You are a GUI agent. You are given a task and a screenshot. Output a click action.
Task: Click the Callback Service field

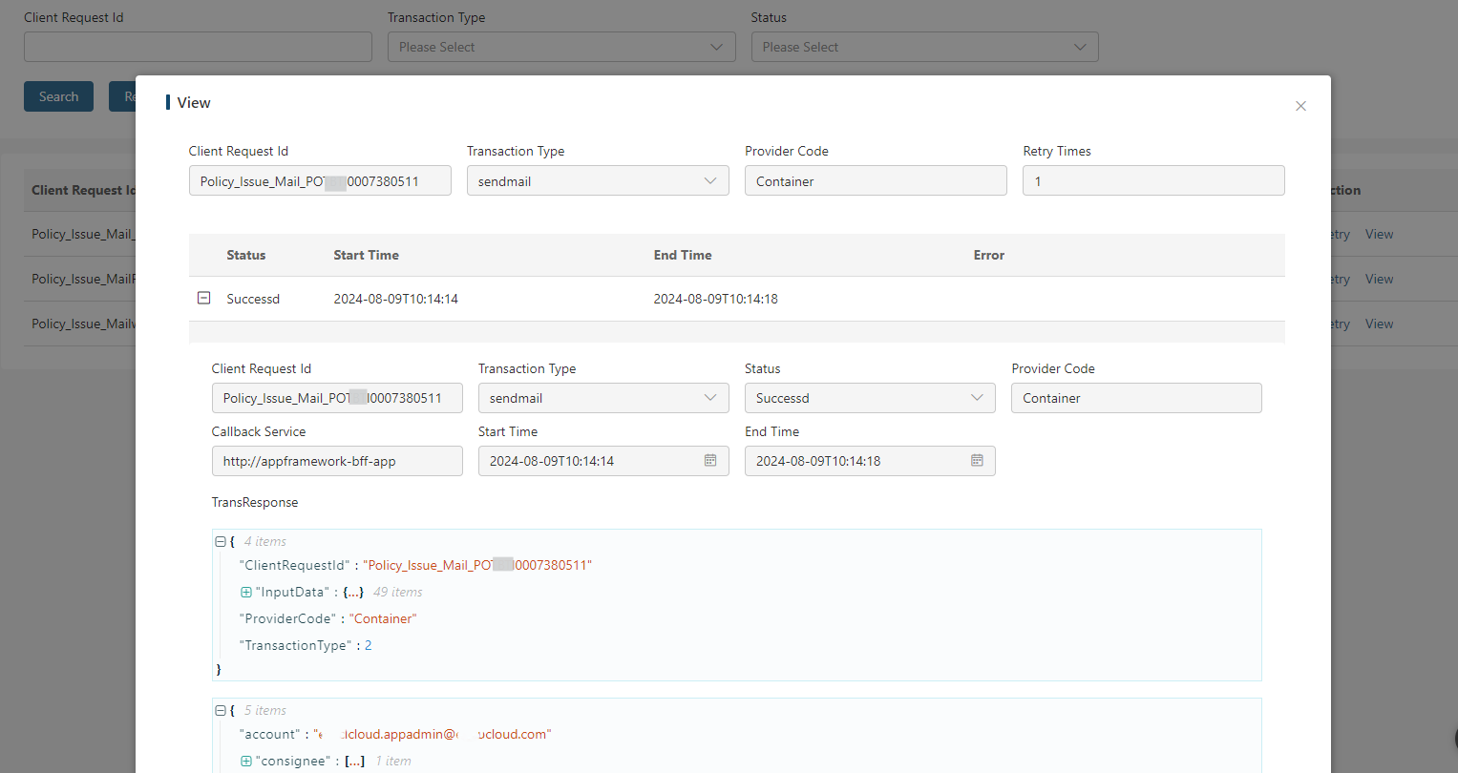(x=336, y=461)
